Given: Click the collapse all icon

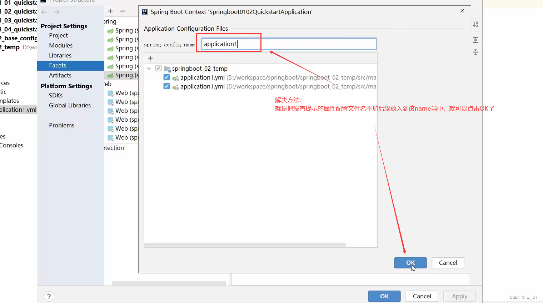Looking at the screenshot, I should tap(475, 52).
